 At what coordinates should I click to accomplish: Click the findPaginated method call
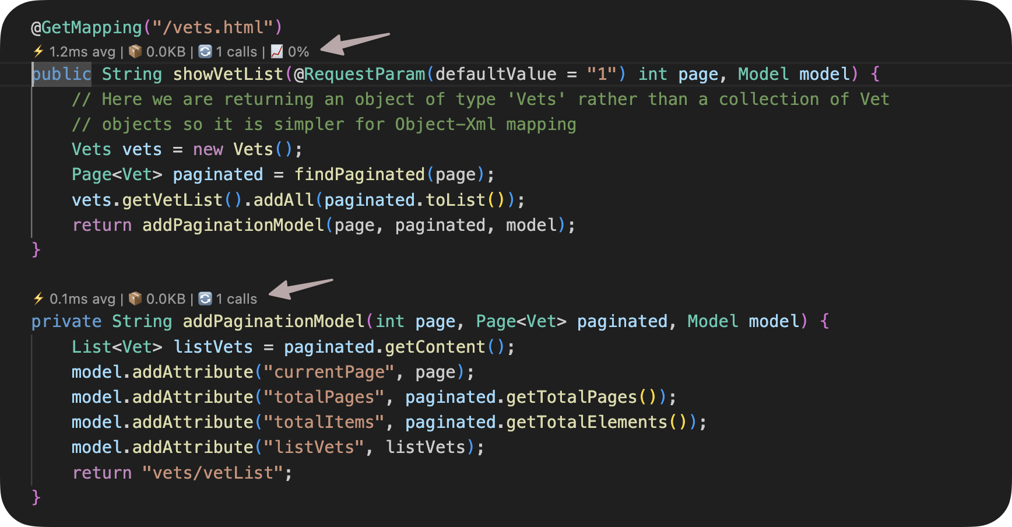(360, 174)
